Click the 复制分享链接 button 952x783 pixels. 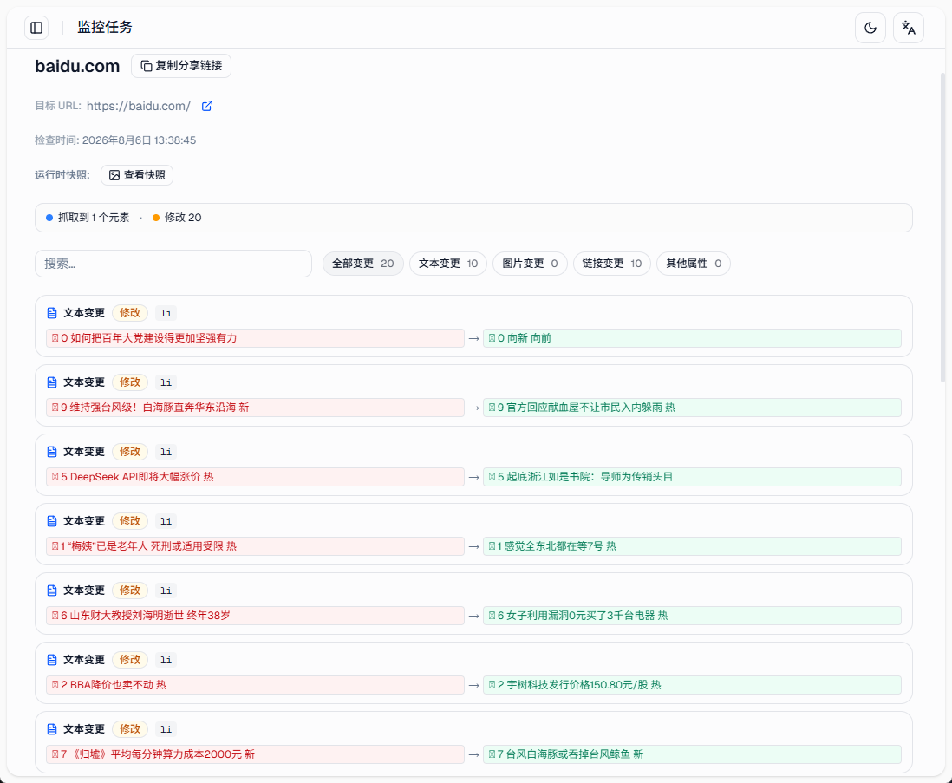pos(181,66)
